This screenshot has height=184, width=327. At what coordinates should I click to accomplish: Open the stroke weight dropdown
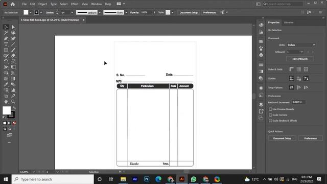pos(72,12)
